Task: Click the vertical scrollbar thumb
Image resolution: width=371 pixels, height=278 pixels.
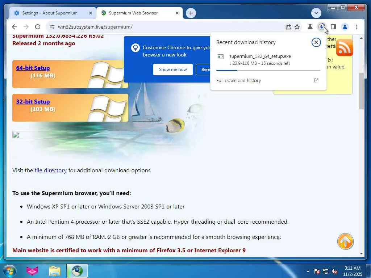Action: click(x=361, y=91)
